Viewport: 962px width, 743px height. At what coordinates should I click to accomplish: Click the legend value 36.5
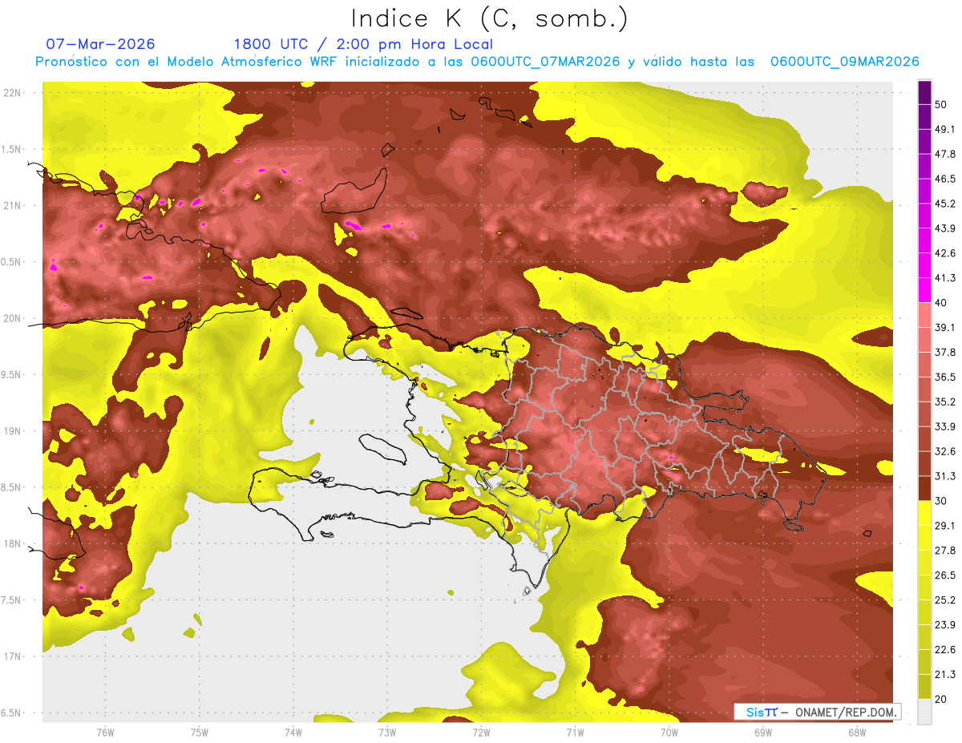[945, 377]
